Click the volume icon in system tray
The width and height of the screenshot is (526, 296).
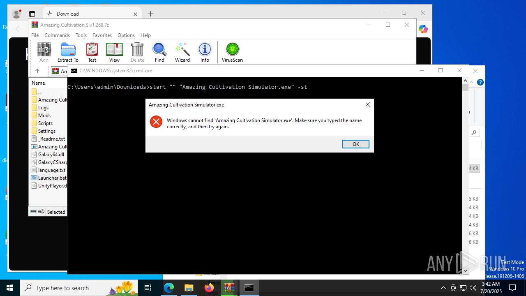click(473, 288)
